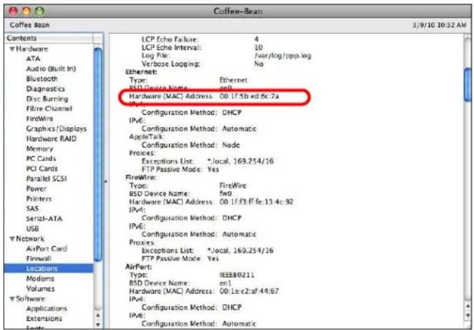
Task: Select ATA in the Contents list
Action: tap(33, 58)
